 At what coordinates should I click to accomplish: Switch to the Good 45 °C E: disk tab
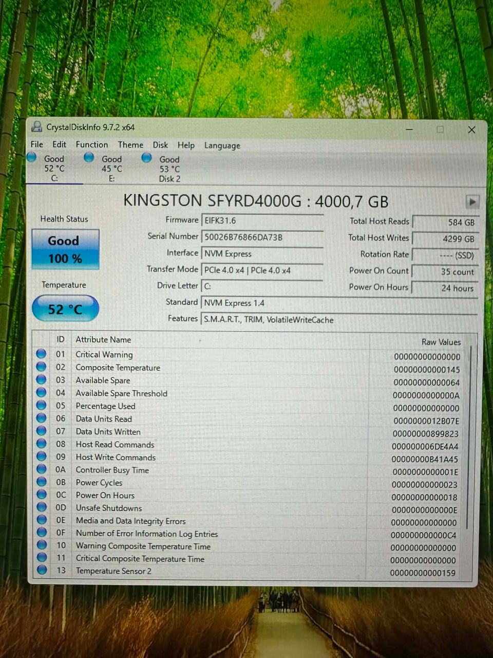click(x=111, y=169)
